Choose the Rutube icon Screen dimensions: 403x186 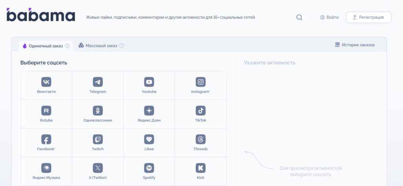46,111
